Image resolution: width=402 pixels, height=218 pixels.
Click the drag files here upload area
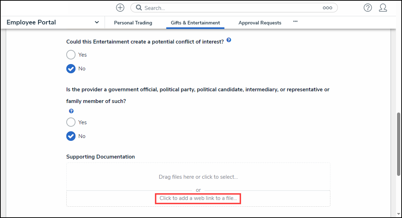(198, 177)
